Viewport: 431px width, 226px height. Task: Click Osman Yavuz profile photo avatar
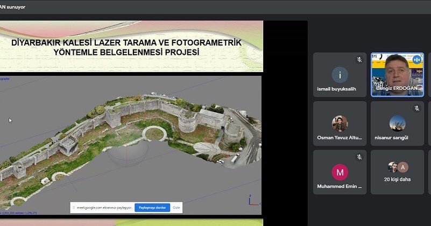[340, 123]
